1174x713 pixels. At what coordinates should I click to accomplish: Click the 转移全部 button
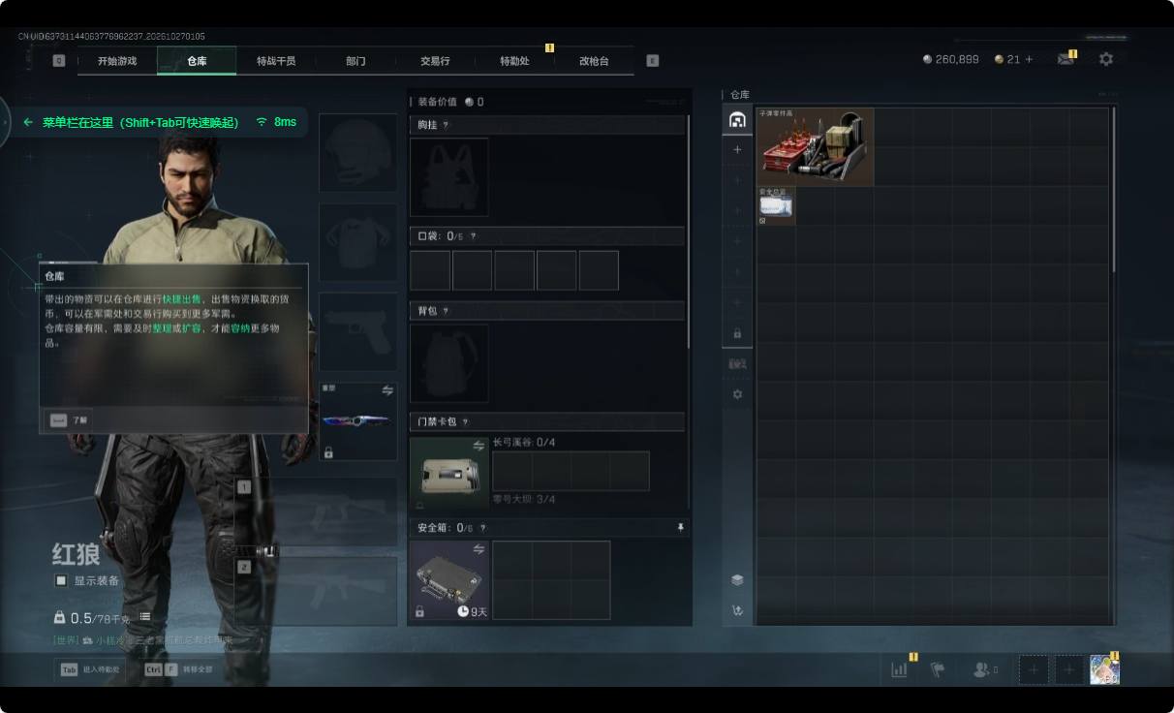pyautogui.click(x=178, y=669)
